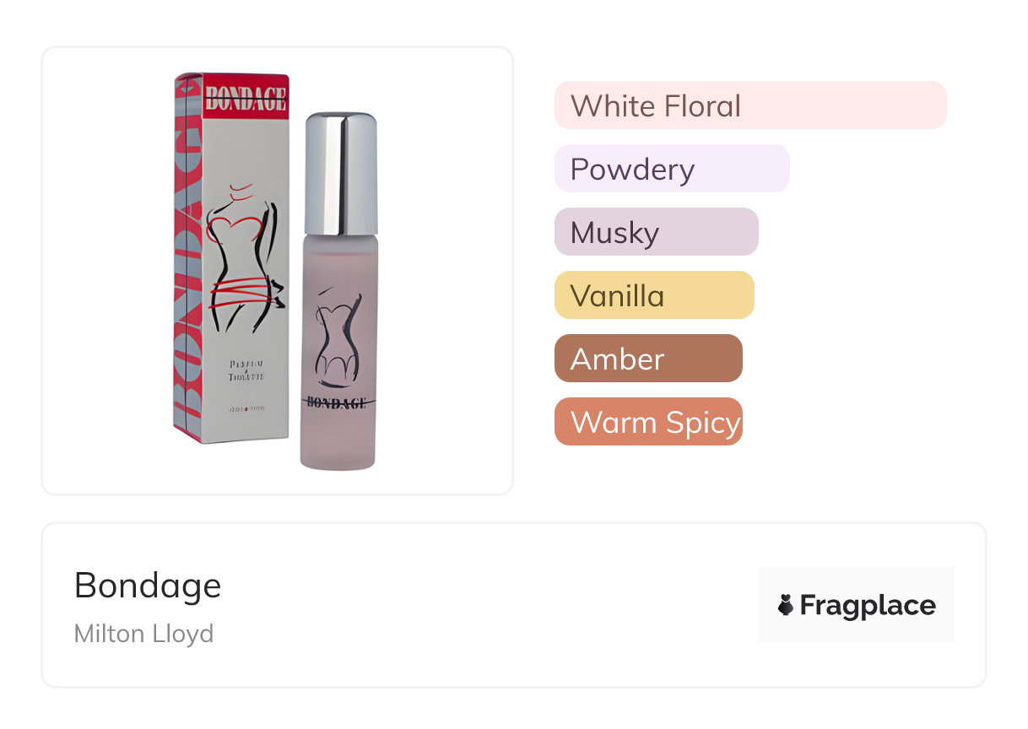Click the silver bottle cap
1028x729 pixels.
click(x=339, y=173)
